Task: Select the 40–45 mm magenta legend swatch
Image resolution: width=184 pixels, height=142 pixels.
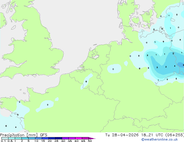Action: (x=79, y=138)
